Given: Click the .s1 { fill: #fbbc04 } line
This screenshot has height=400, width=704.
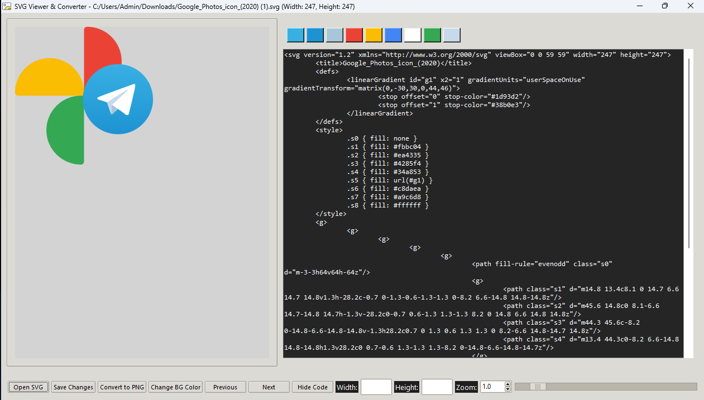Looking at the screenshot, I should pos(388,147).
